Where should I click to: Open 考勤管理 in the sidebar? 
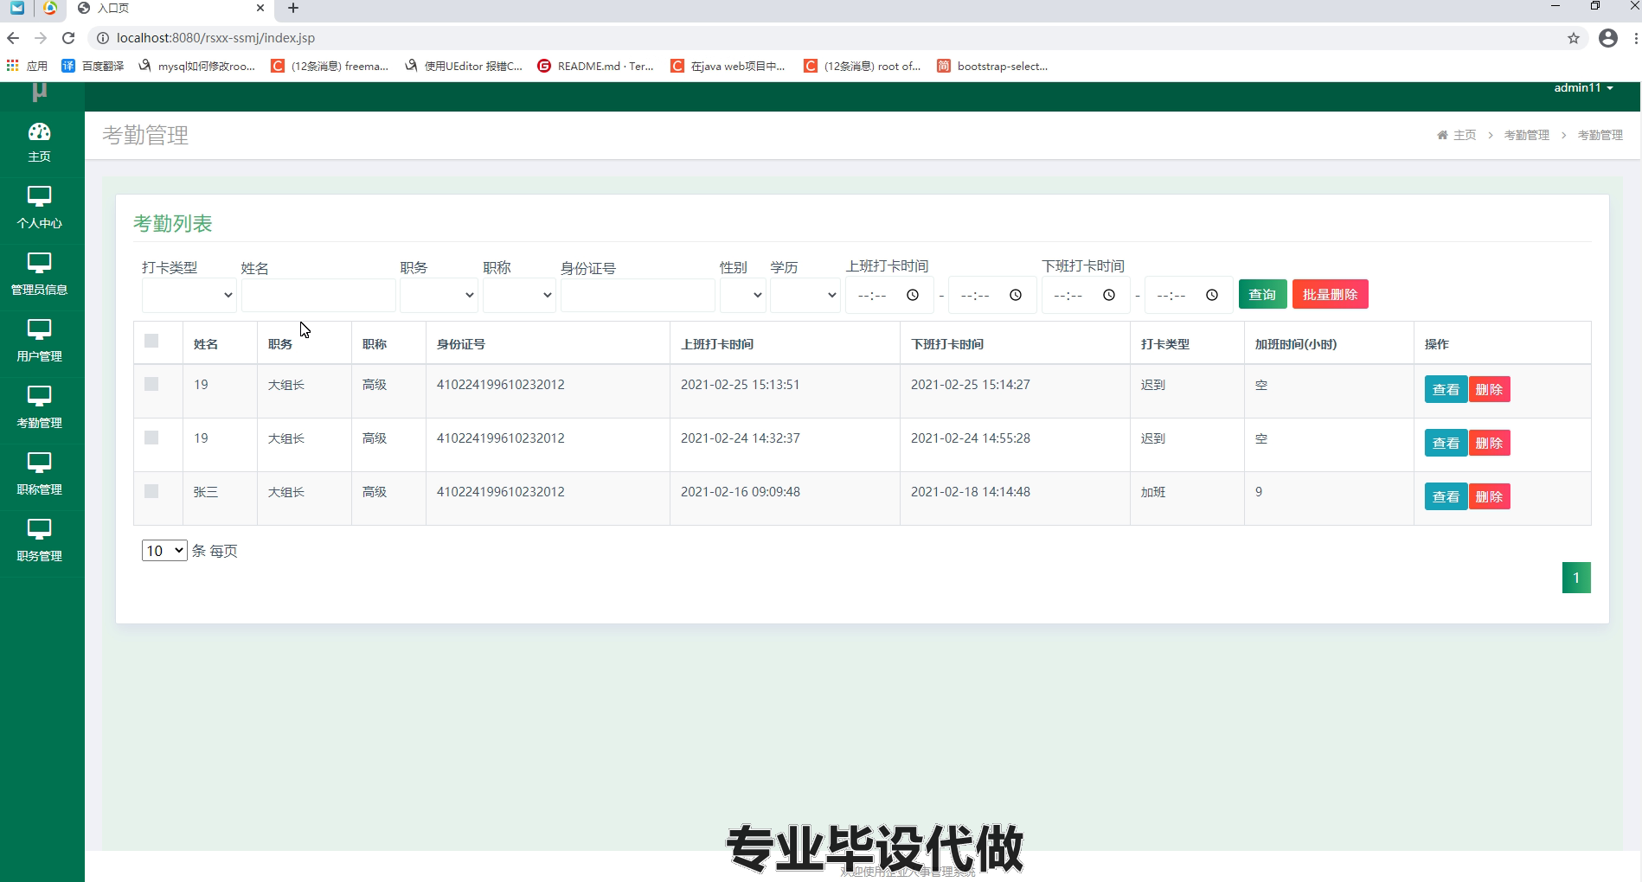[40, 407]
